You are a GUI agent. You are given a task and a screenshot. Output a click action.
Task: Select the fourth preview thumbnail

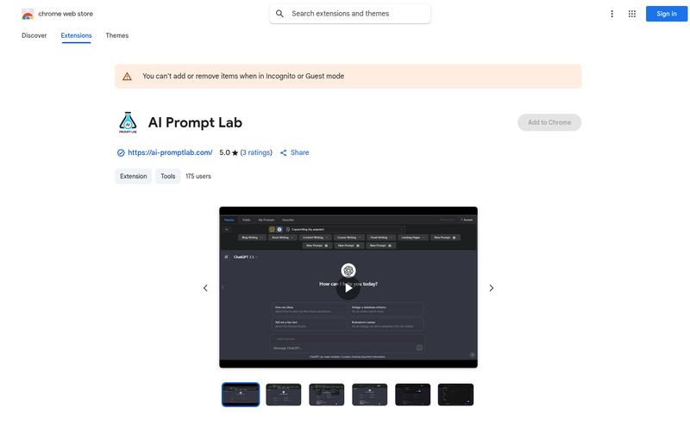[x=370, y=394]
